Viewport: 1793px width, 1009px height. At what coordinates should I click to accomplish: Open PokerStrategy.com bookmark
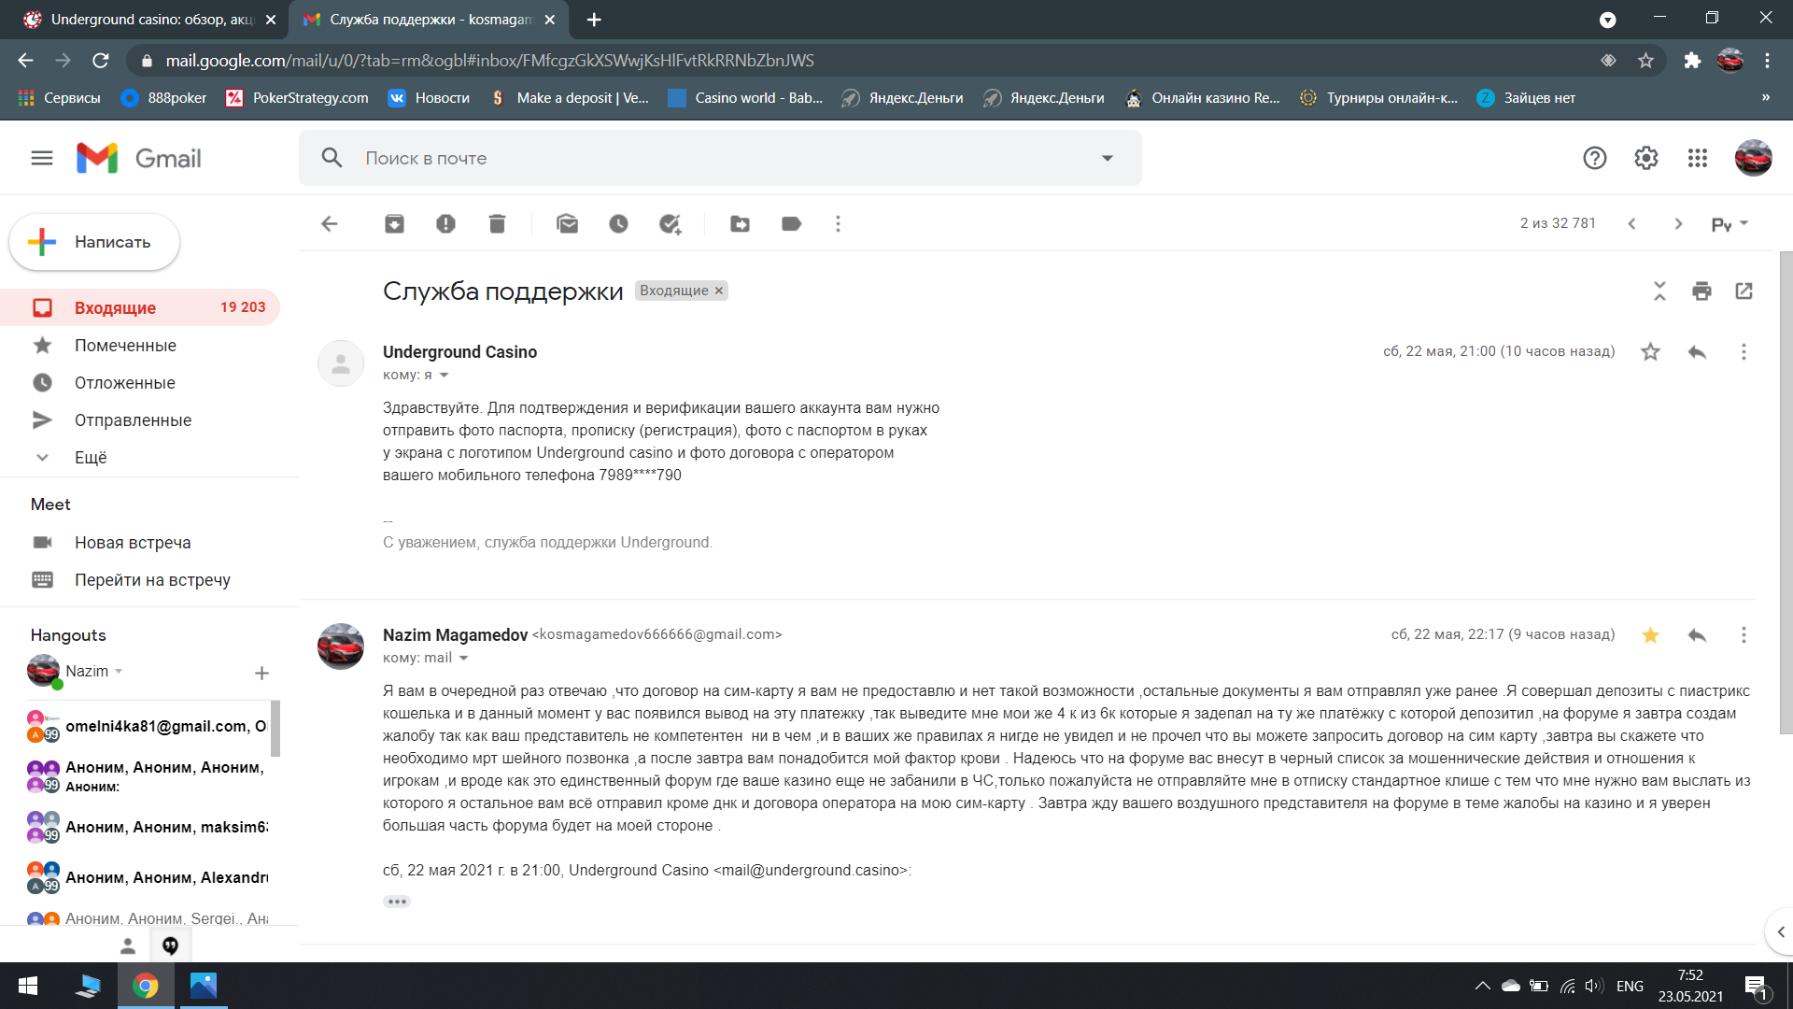coord(297,97)
